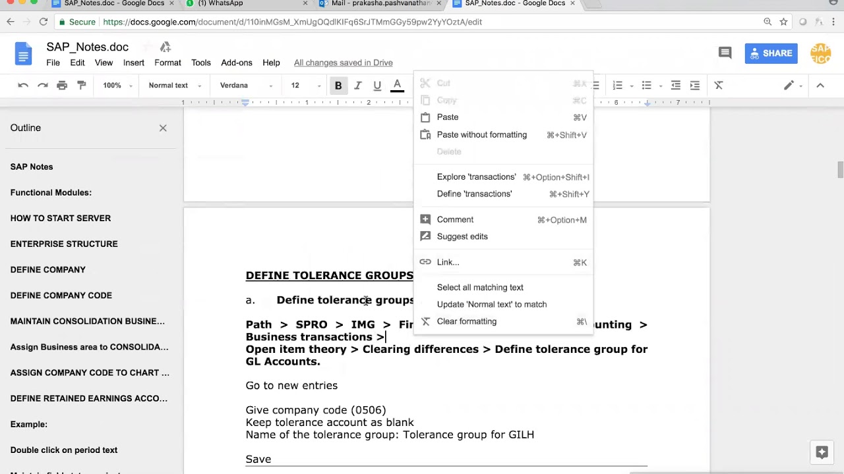Open the numbered list options arrow

(632, 86)
